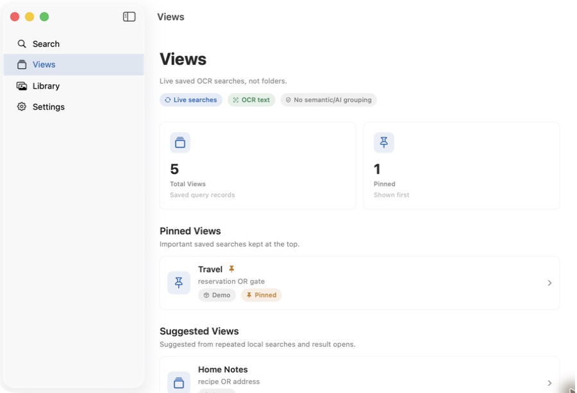The image size is (577, 393).
Task: Click the Pinned Views section heading
Action: pyautogui.click(x=190, y=231)
